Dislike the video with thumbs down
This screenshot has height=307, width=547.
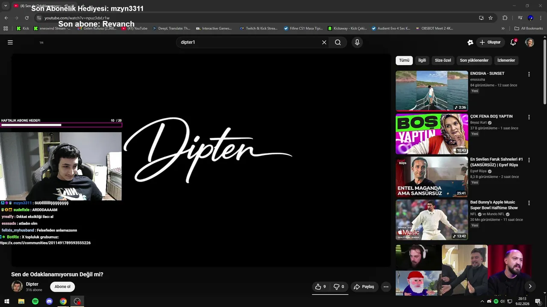tap(339, 287)
